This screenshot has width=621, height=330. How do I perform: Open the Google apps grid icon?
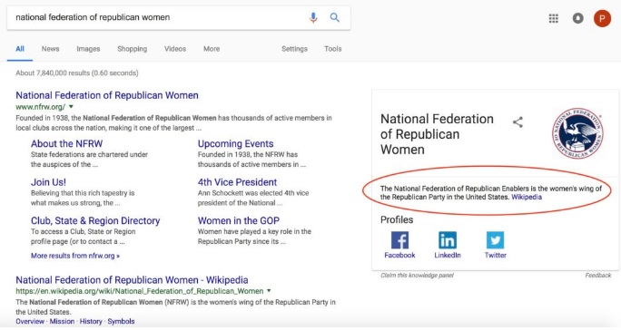point(553,18)
